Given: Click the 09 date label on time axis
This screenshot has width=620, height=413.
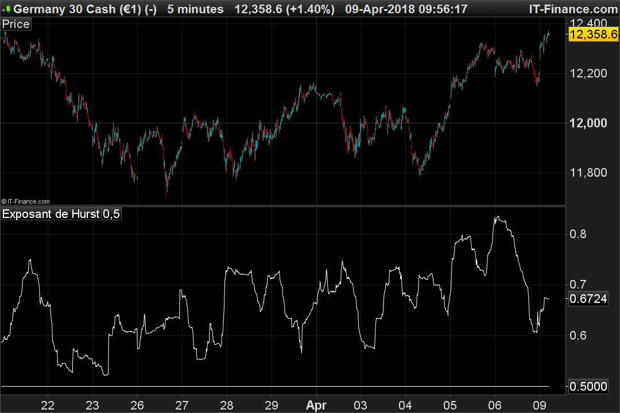Looking at the screenshot, I should tap(540, 405).
